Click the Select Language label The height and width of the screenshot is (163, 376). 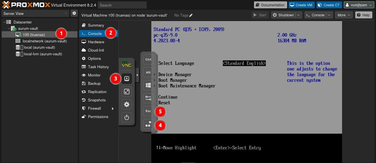coord(176,63)
